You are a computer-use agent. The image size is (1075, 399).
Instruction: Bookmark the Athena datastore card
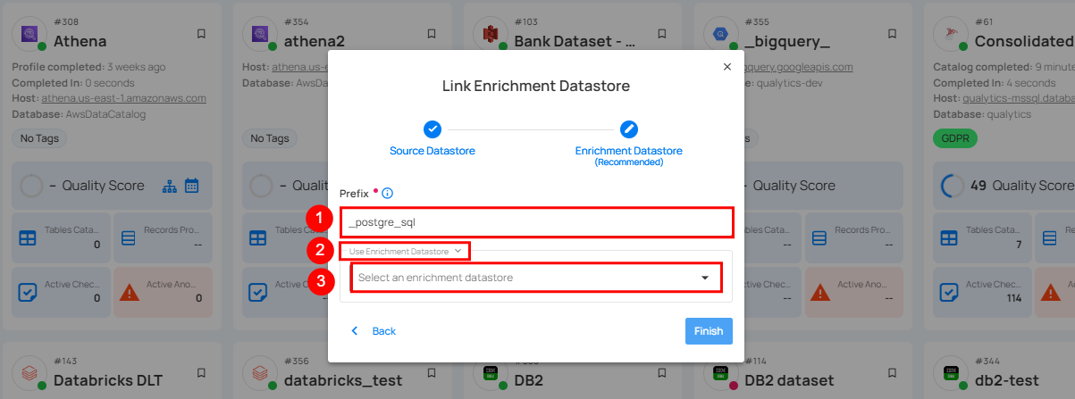coord(200,34)
